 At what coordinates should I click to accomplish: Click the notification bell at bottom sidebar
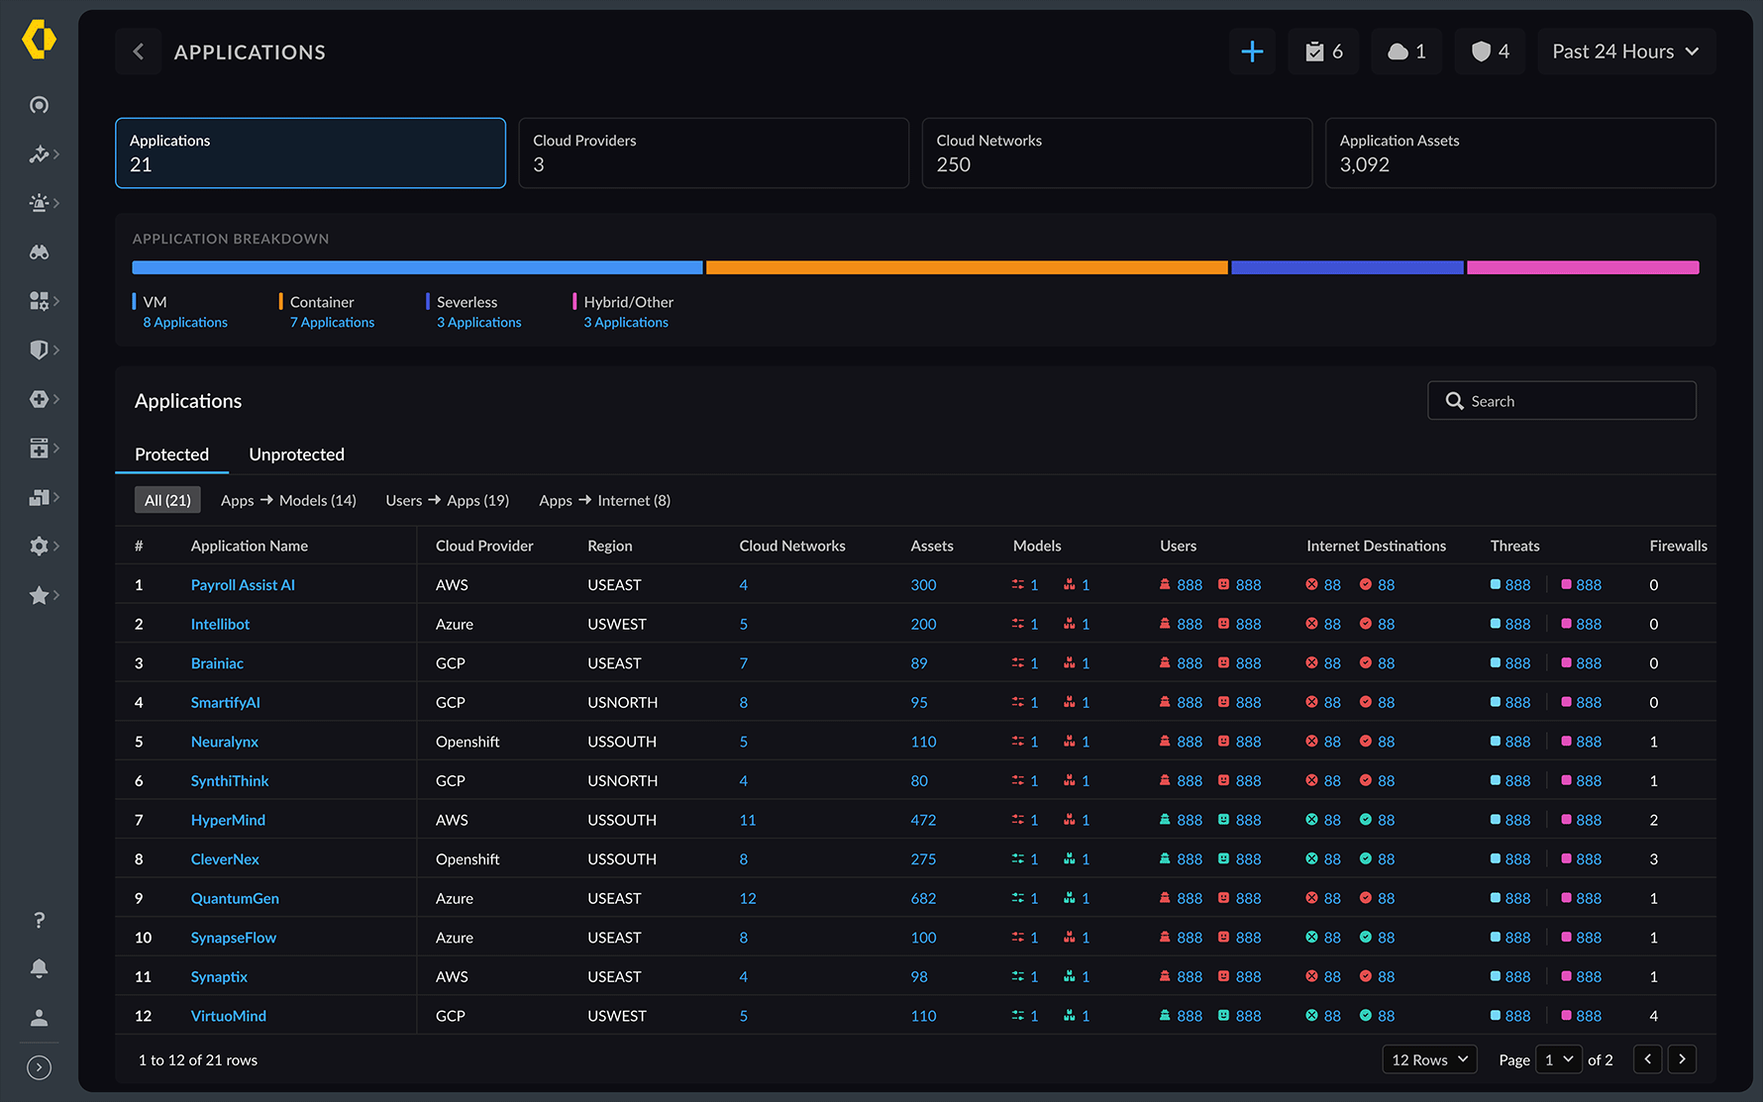click(40, 968)
